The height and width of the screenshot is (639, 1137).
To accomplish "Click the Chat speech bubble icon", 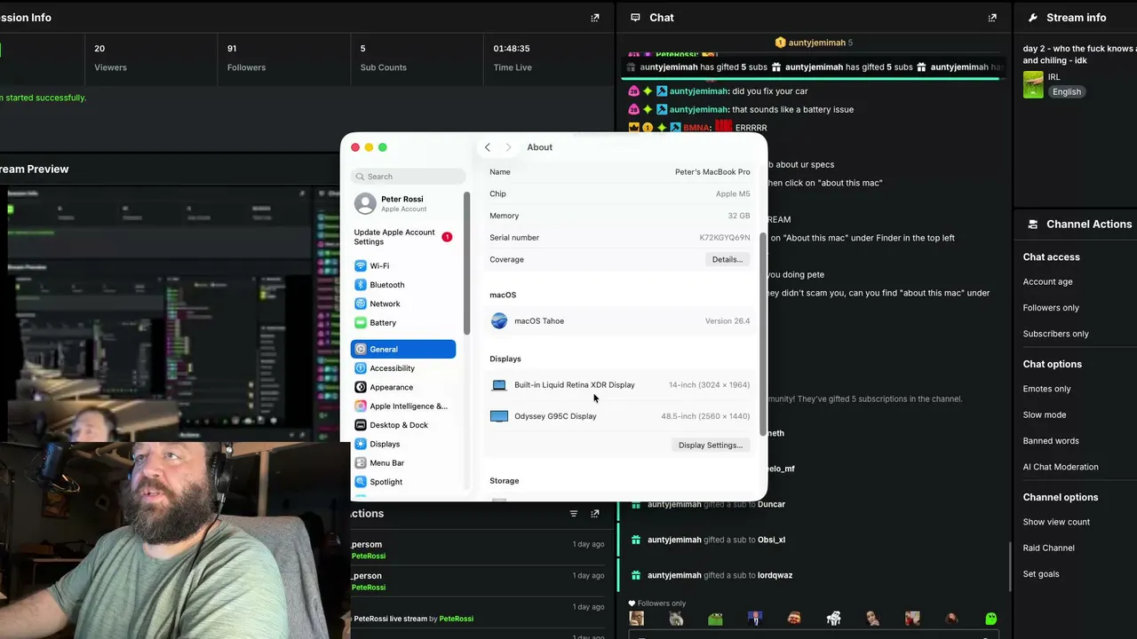I will pyautogui.click(x=635, y=18).
